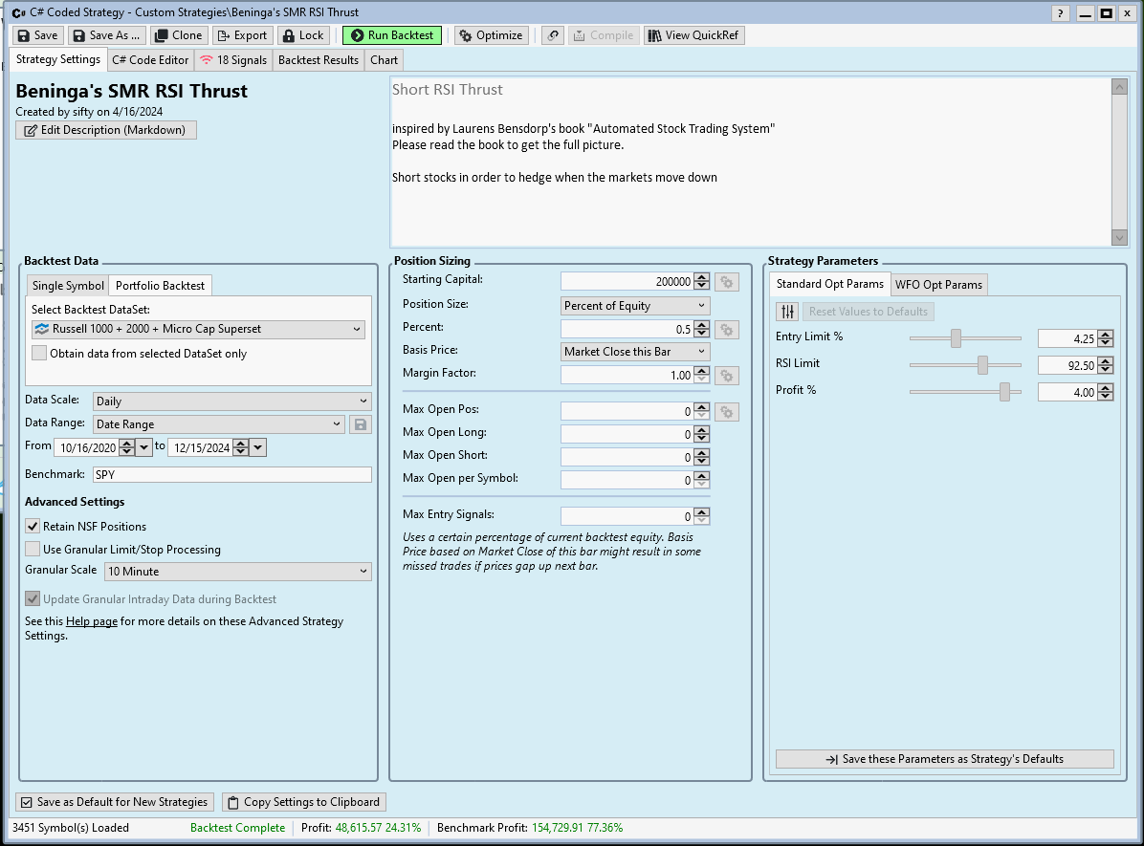Viewport: 1144px width, 846px height.
Task: Switch to the Chart tab
Action: (x=384, y=60)
